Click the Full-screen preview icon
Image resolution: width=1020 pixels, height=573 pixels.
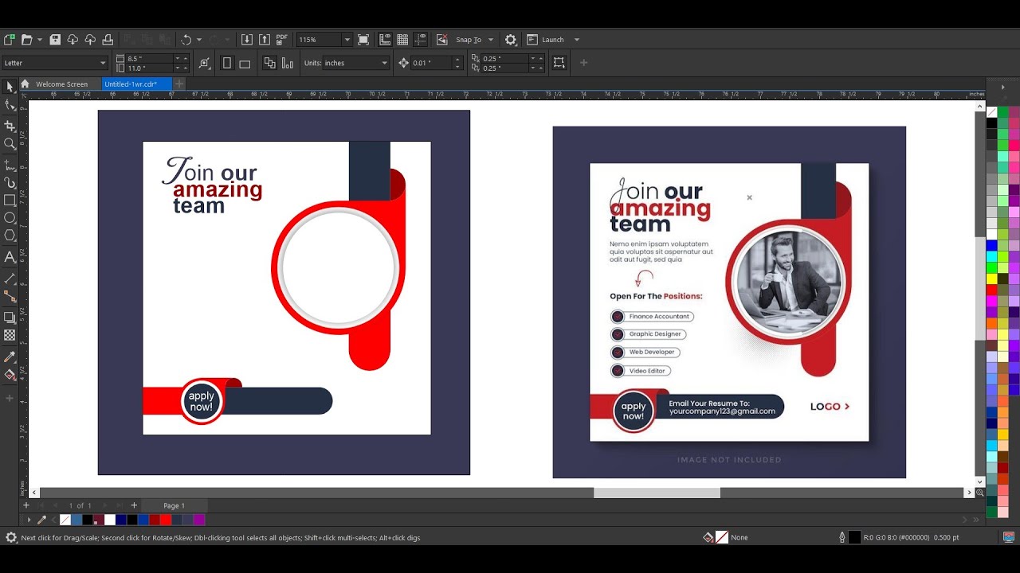coord(363,39)
